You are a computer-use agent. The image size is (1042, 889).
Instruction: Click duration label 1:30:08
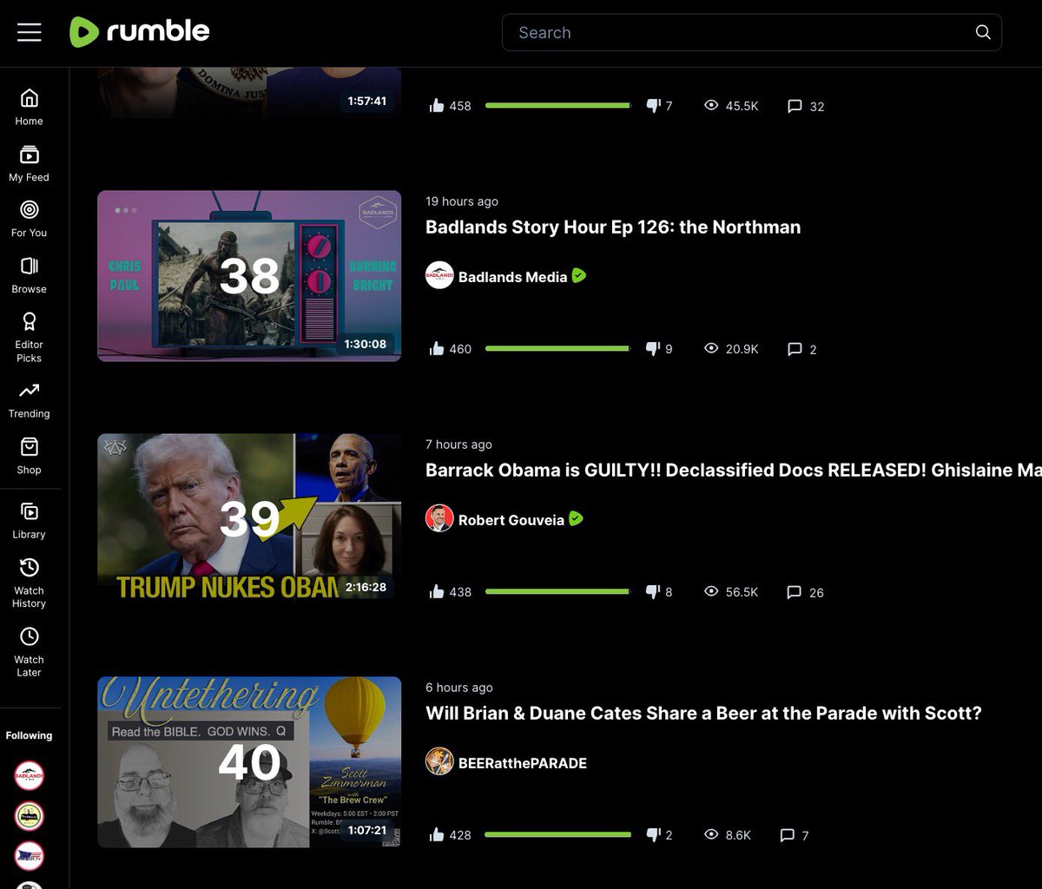pos(366,344)
